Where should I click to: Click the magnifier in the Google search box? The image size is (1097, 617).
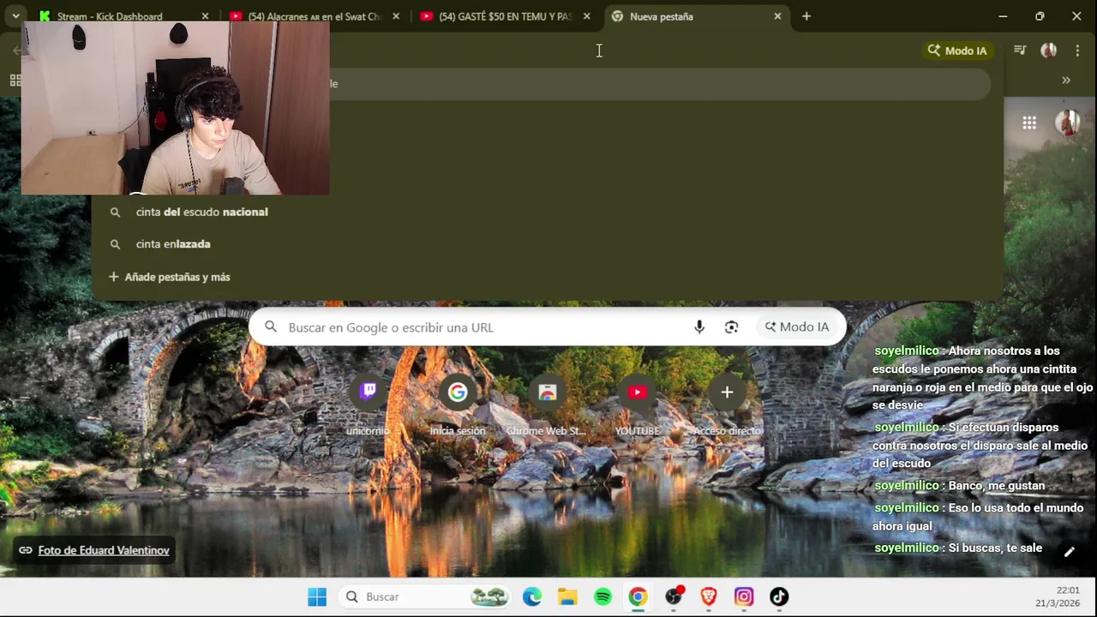pos(271,326)
